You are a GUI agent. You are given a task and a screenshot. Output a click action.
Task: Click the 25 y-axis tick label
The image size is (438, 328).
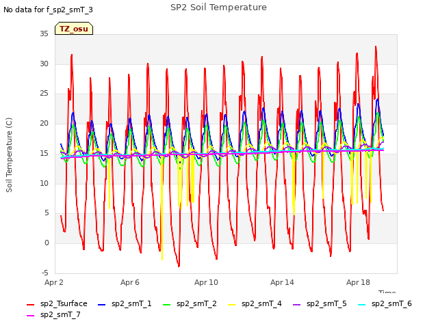coord(44,94)
